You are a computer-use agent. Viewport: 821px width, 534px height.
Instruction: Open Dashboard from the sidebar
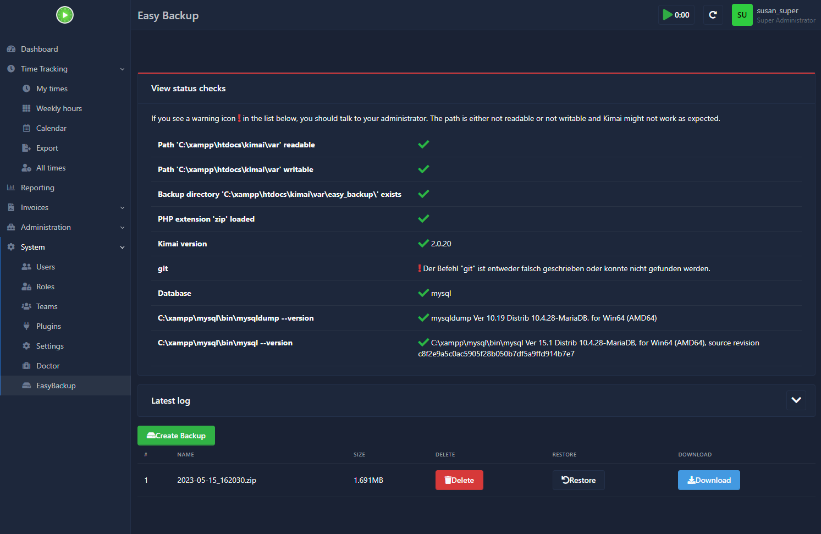(39, 49)
